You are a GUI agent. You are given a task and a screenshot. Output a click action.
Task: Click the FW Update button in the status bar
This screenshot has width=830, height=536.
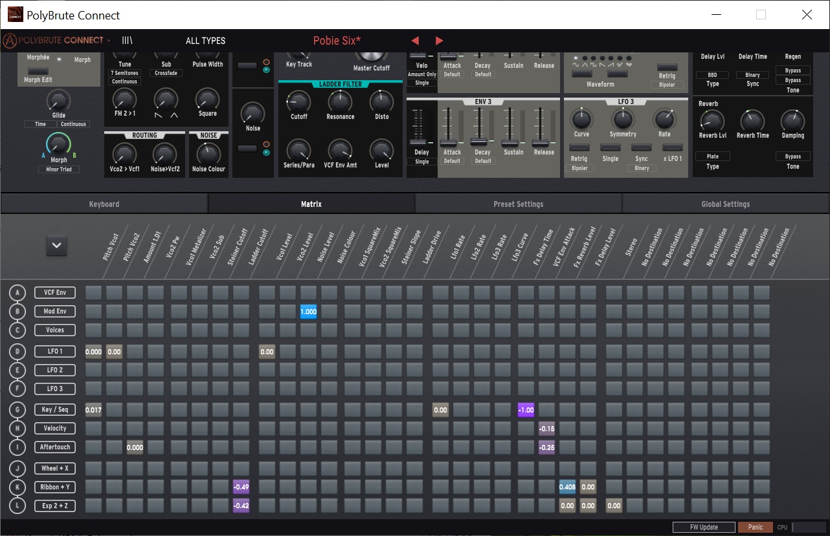[704, 527]
